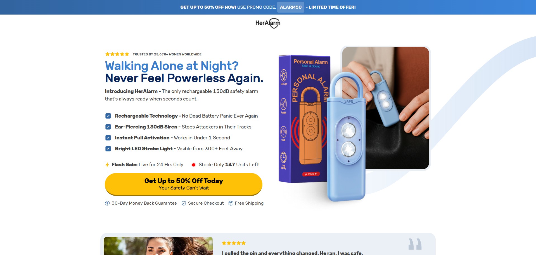536x255 pixels.
Task: Click the testimonial five-star rating
Action: (x=234, y=243)
